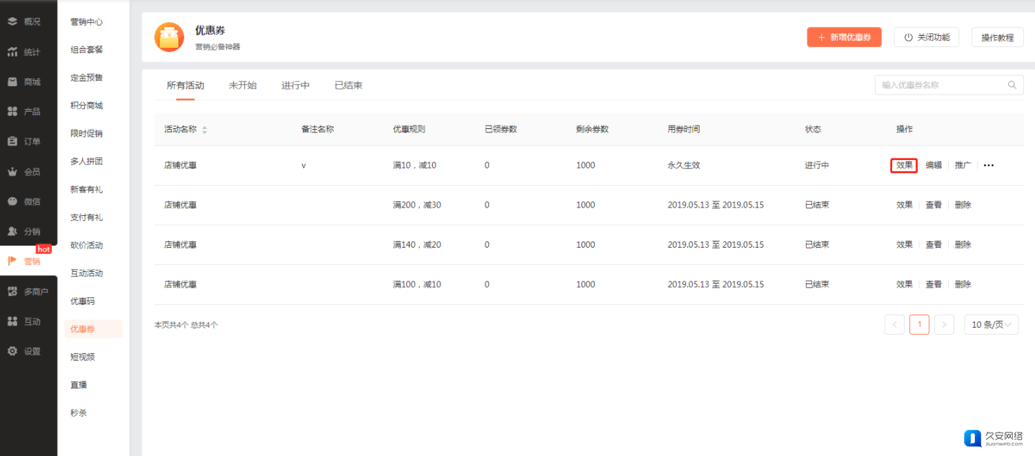Image resolution: width=1035 pixels, height=456 pixels.
Task: Click 效果 for the 满100，减10 coupon
Action: tap(905, 284)
